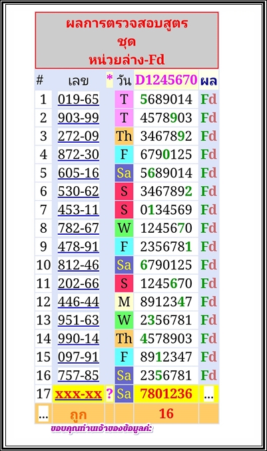The width and height of the screenshot is (267, 451).
Task: Click the purple question mark in row 17
Action: [x=109, y=394]
